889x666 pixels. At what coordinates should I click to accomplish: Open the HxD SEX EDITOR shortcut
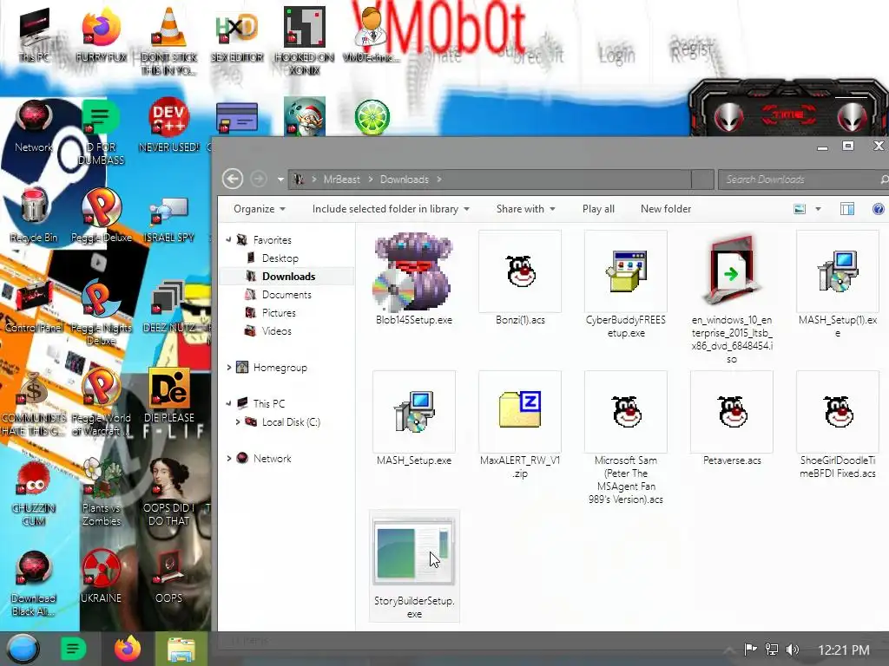pyautogui.click(x=237, y=35)
